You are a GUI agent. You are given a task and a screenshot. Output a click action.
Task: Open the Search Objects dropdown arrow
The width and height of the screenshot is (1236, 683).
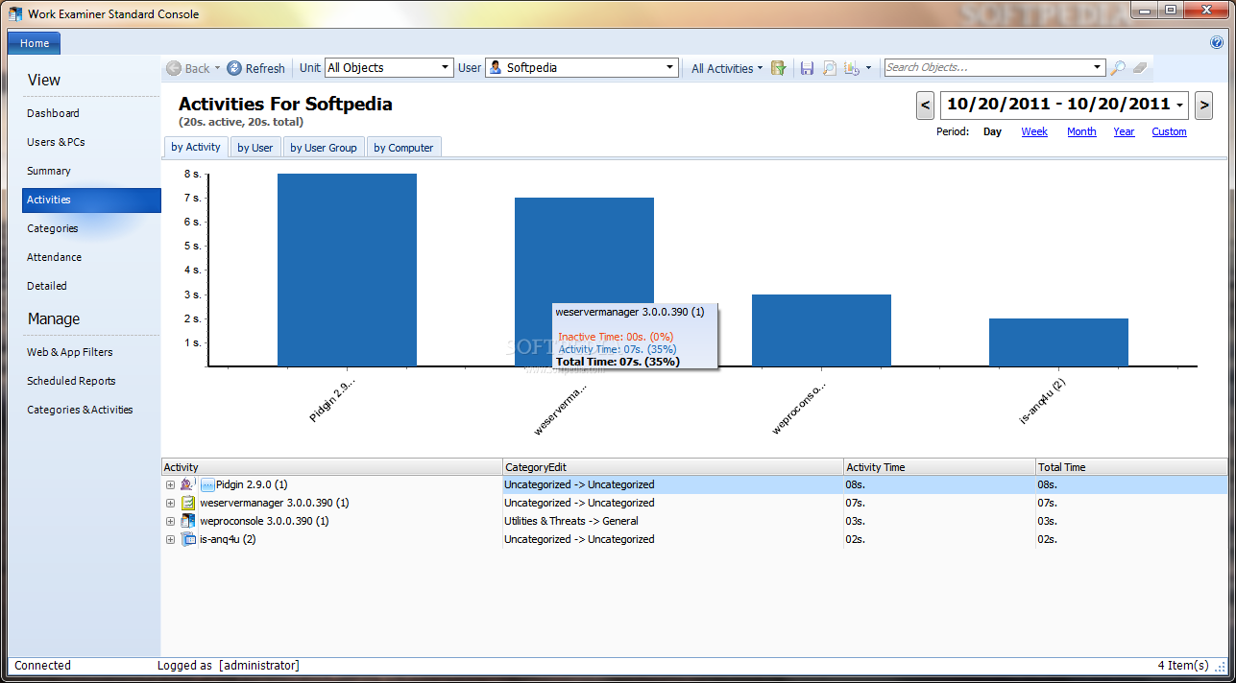(x=1098, y=68)
